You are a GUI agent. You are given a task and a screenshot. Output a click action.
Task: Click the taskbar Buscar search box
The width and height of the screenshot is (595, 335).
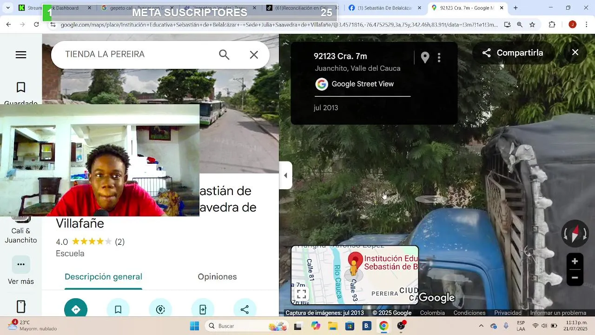(247, 326)
